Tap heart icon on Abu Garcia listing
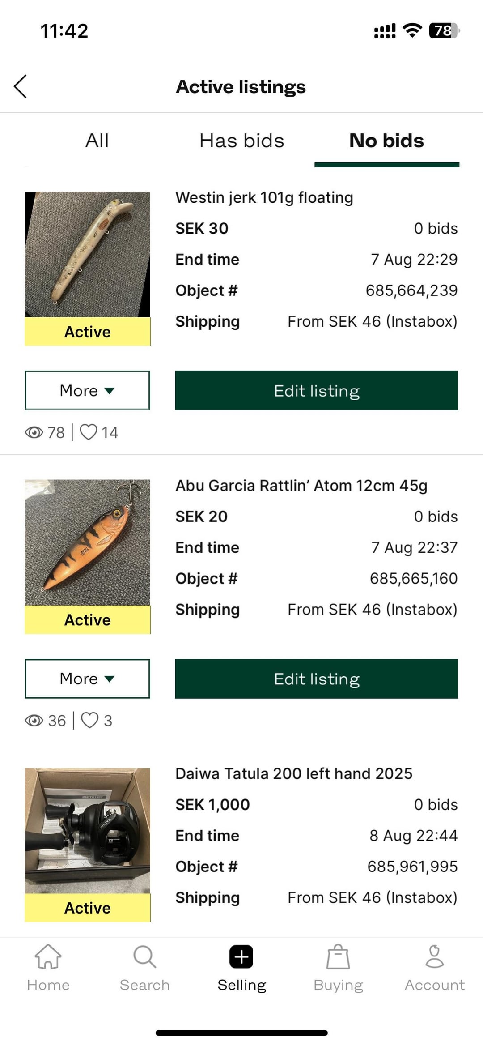483x1046 pixels. click(x=89, y=721)
